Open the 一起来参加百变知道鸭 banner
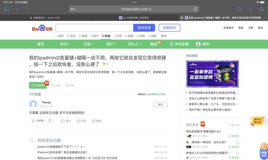The image size is (268, 160). (213, 74)
